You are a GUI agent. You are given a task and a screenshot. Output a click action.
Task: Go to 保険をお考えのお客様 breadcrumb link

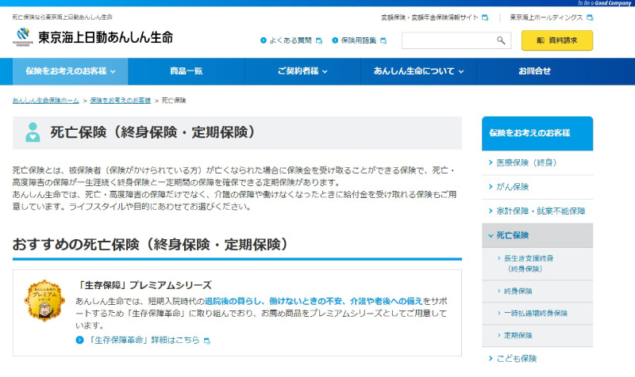(x=121, y=101)
